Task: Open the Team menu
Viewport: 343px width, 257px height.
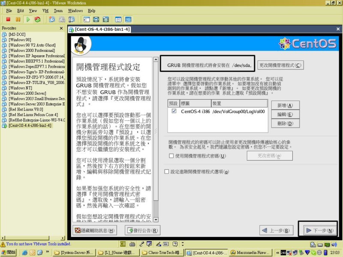Action: (58, 11)
